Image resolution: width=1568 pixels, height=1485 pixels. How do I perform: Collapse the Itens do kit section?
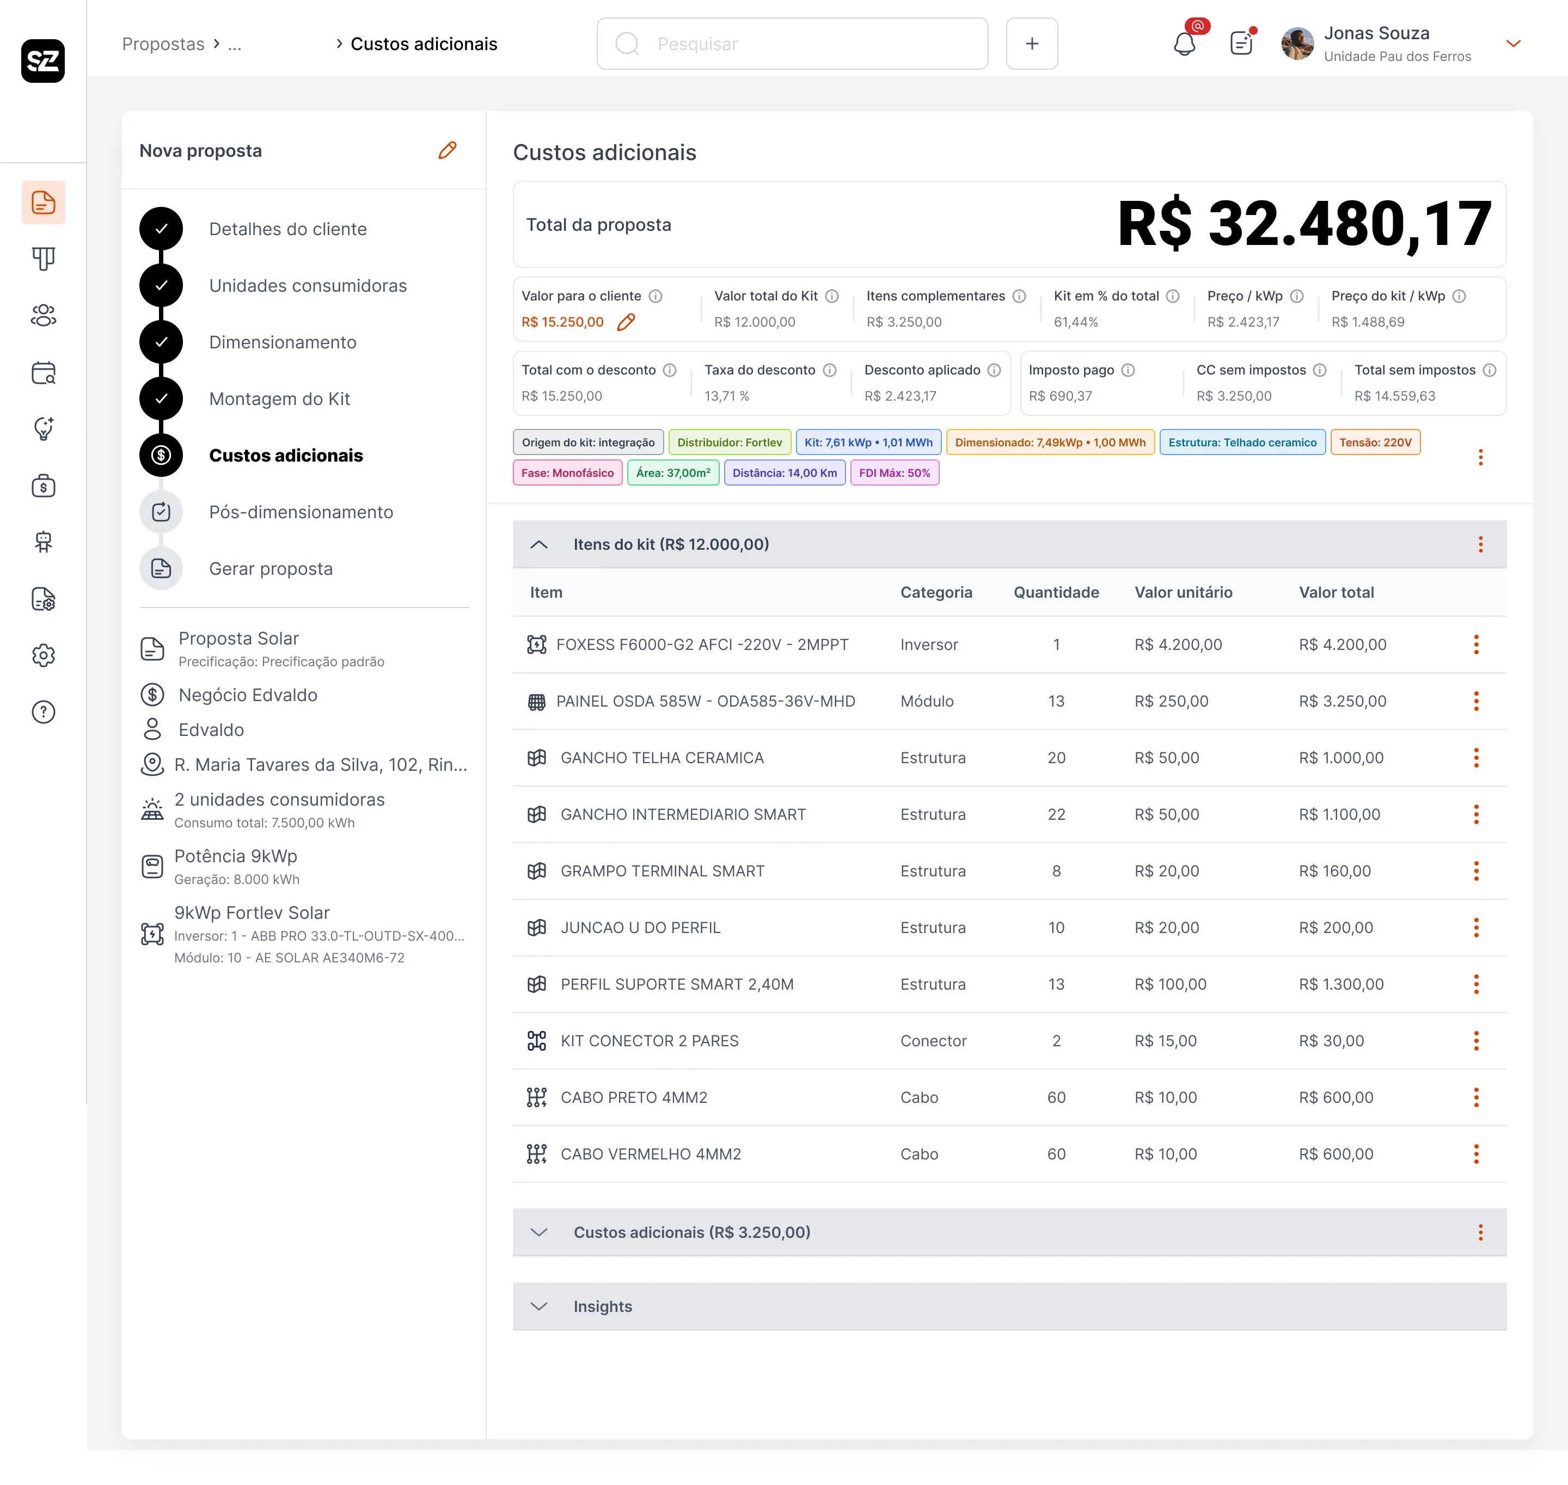coord(539,544)
